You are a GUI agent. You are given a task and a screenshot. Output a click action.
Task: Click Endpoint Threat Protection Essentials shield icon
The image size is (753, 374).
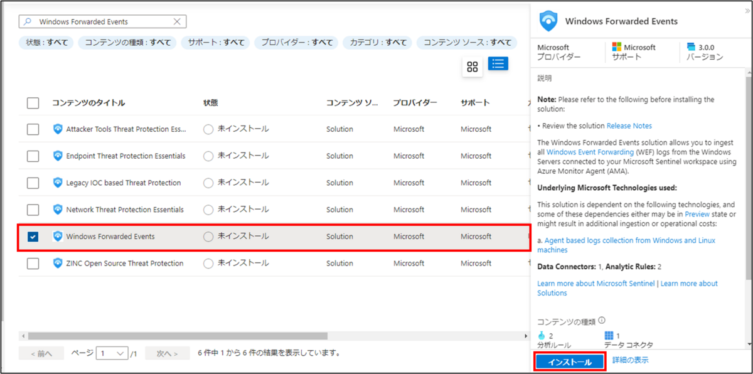coord(58,156)
